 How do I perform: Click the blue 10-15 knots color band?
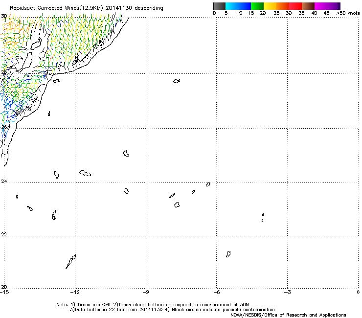click(245, 6)
